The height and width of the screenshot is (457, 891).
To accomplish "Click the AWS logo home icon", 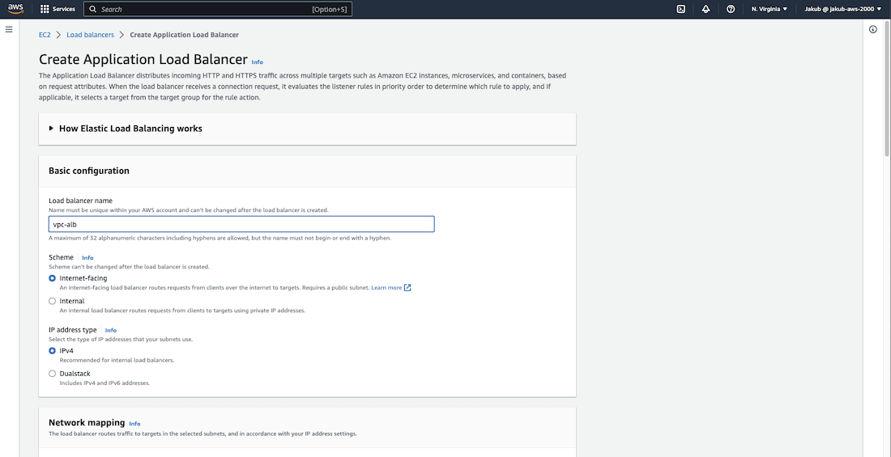I will (15, 9).
